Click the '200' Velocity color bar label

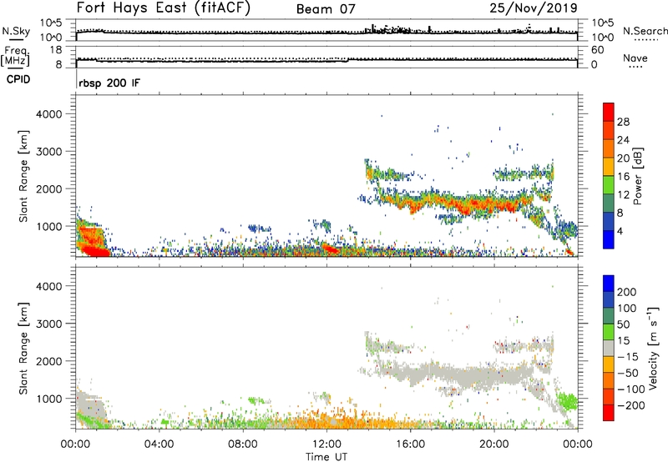(627, 292)
